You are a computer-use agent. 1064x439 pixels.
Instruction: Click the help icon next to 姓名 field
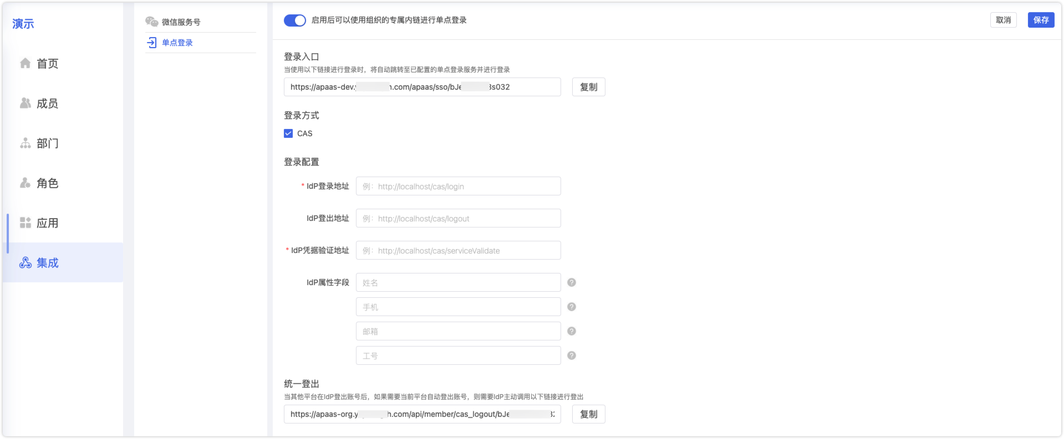click(572, 282)
